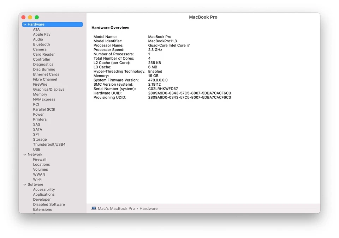Open the Firewall network section
The image size is (339, 238).
point(40,159)
